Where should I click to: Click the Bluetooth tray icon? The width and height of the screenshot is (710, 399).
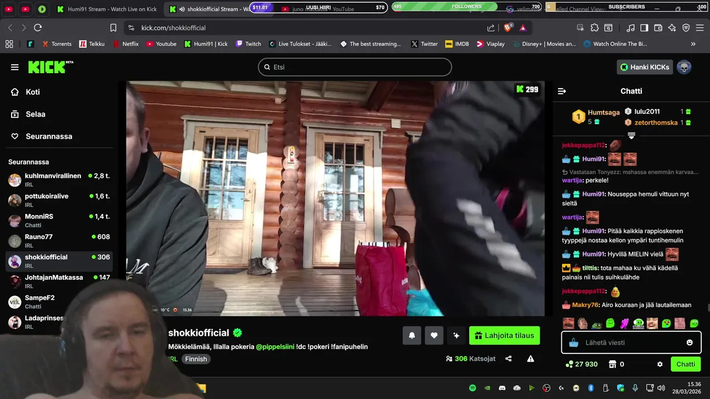[591, 388]
